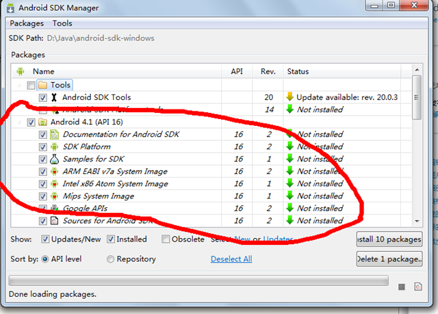Click the green arrow in SDK Platform row
The width and height of the screenshot is (438, 314).
click(289, 146)
